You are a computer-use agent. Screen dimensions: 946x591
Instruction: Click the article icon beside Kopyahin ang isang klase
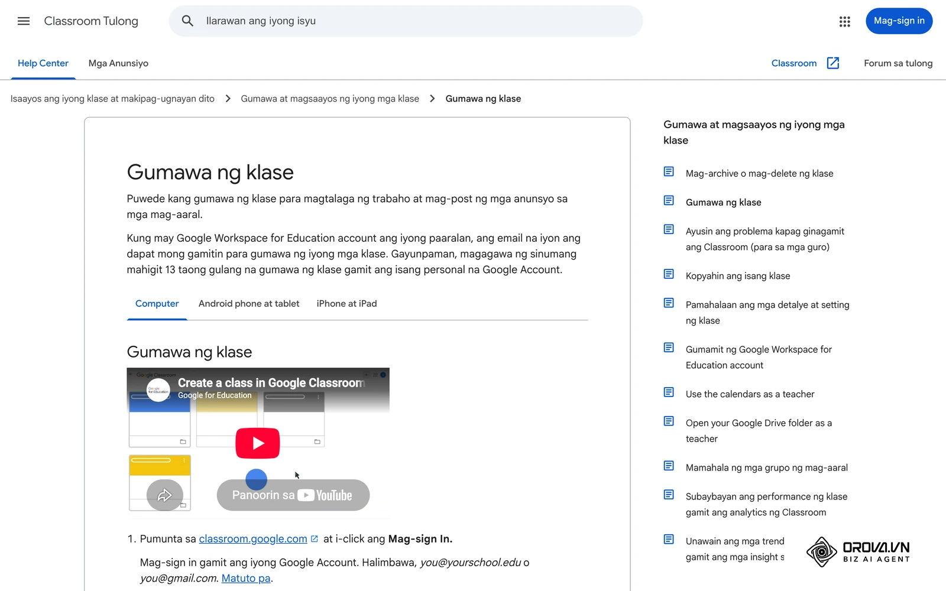pyautogui.click(x=669, y=274)
